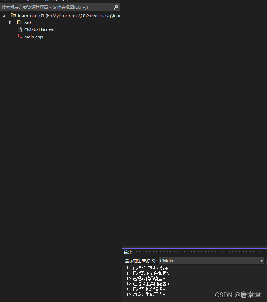Click the output source dropdown arrow
Screen dimensions: 267x302
pyautogui.click(x=262, y=261)
